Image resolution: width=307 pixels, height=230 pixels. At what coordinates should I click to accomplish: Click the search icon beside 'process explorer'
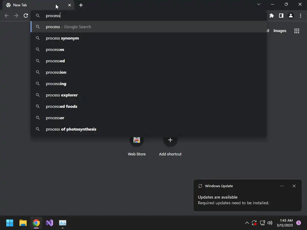[38, 95]
